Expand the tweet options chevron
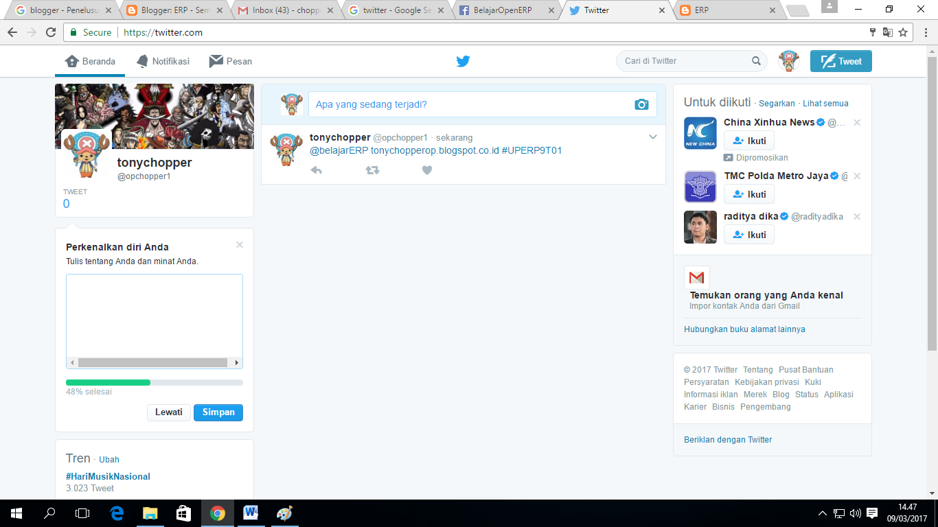The image size is (938, 527). click(653, 137)
